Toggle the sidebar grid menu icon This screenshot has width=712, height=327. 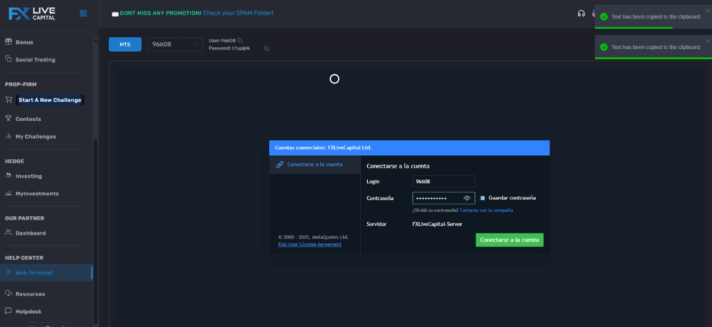(83, 13)
